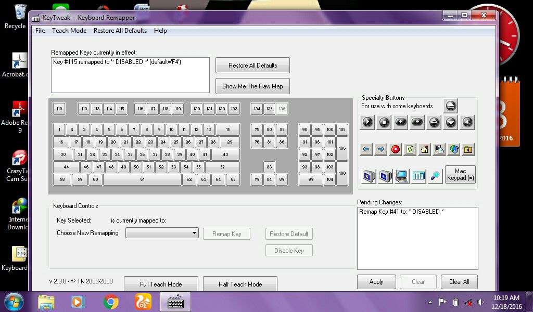Select the Remap Key #41 pending entry
Viewport: 533px width, 312px height.
tap(401, 212)
